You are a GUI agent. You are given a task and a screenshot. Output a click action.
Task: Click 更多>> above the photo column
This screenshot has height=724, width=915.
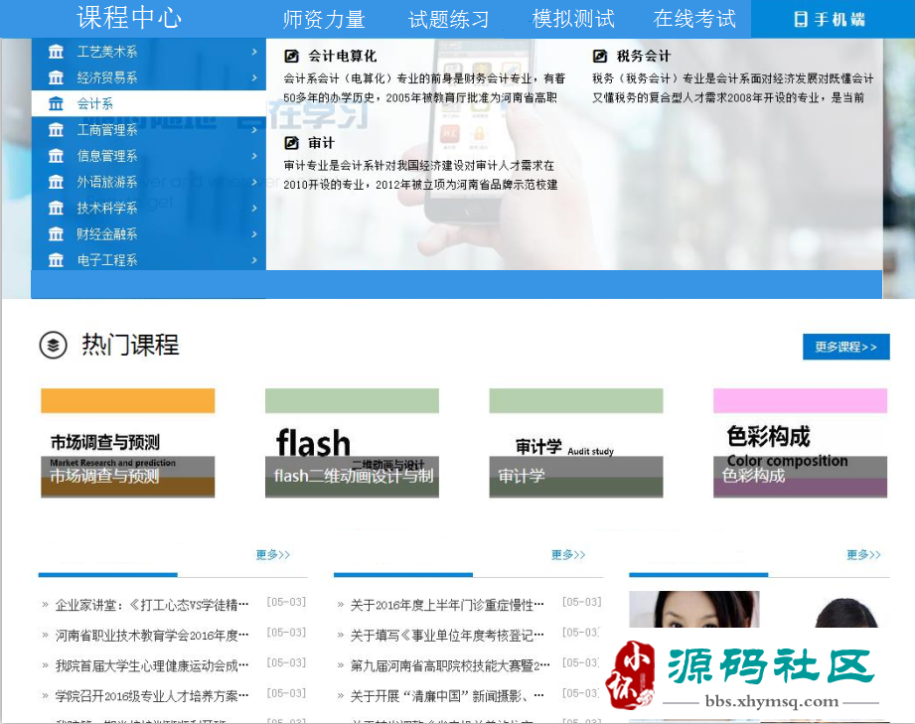[x=863, y=554]
